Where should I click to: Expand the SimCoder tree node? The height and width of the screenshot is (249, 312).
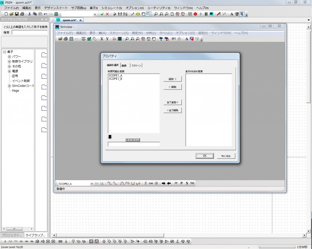point(9,86)
